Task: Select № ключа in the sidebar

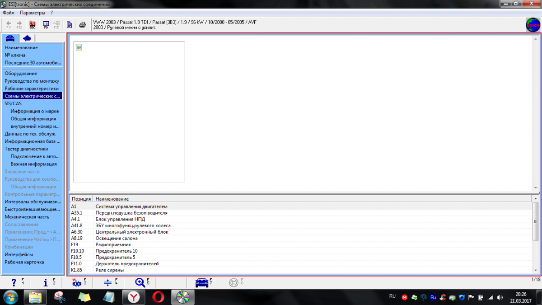Action: coord(15,55)
